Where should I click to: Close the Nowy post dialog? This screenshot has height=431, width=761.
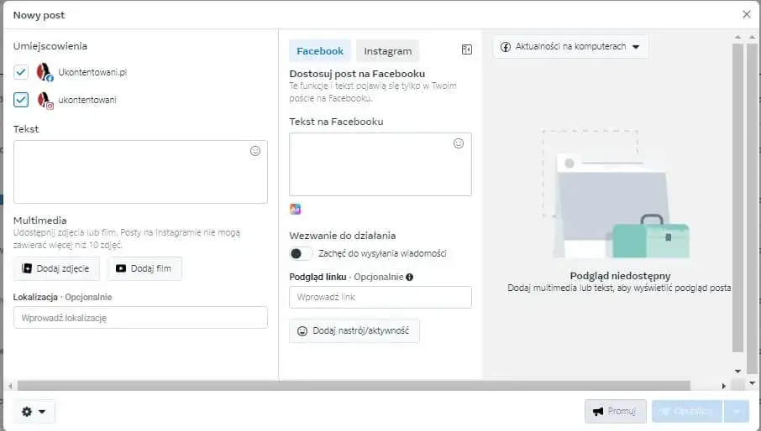click(x=747, y=14)
